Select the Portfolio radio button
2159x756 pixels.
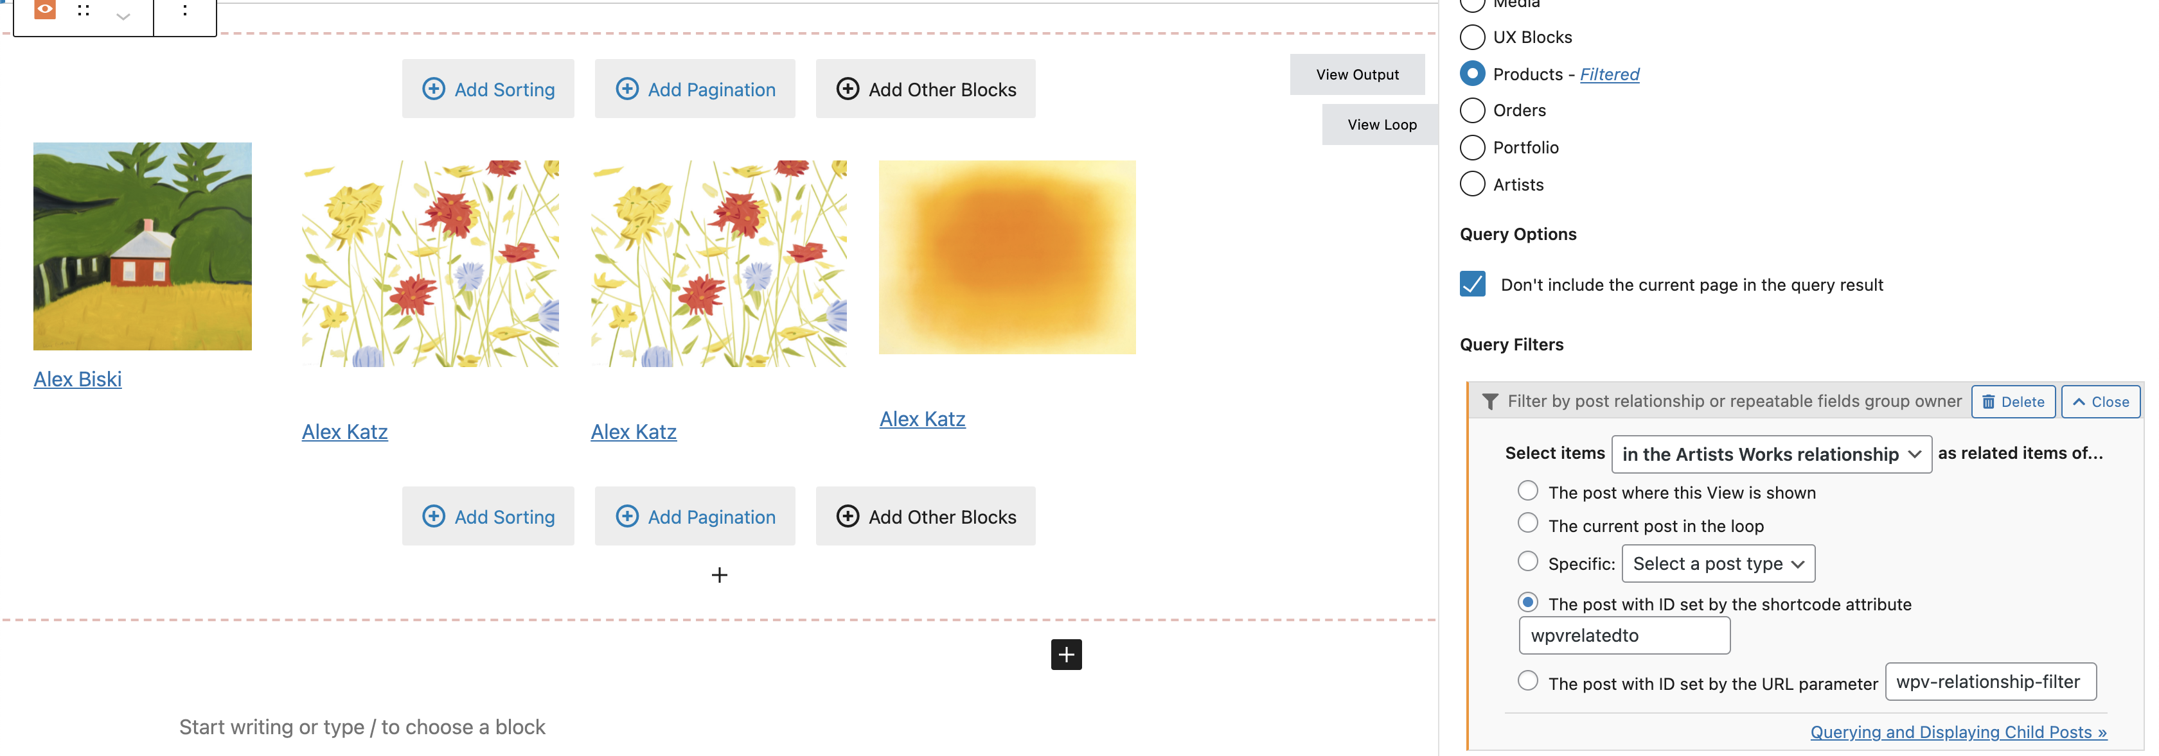click(1471, 148)
